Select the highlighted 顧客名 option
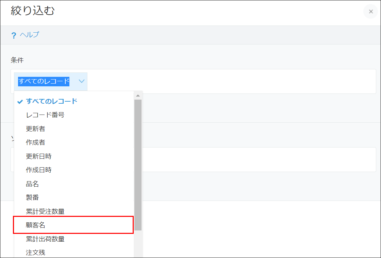Image resolution: width=381 pixels, height=258 pixels. 35,225
